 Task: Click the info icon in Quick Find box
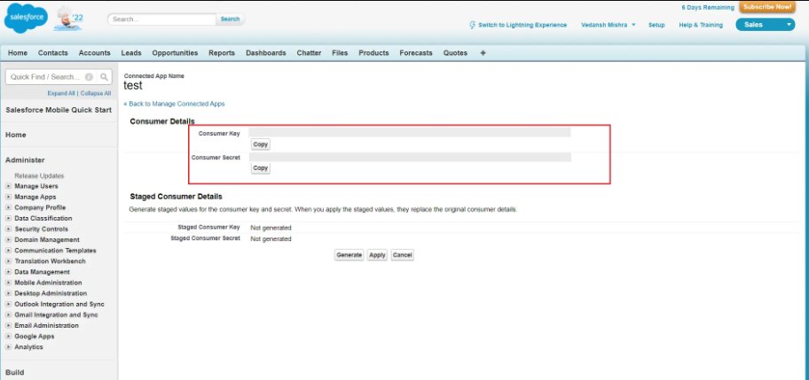coord(89,77)
